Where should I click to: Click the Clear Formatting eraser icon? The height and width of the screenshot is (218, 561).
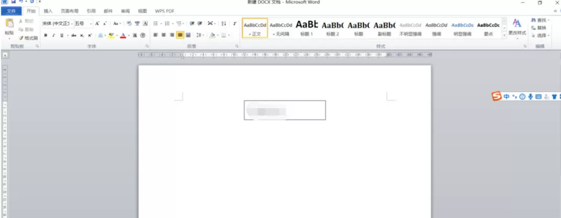(x=129, y=24)
